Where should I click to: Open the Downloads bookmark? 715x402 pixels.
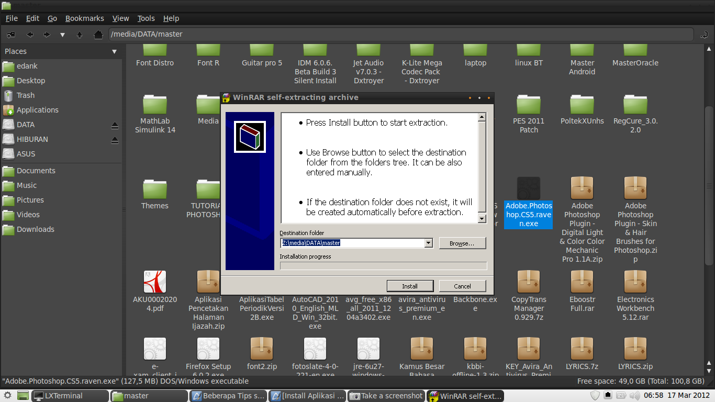61,229
